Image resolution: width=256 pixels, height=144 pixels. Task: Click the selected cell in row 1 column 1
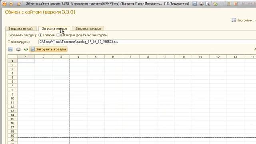click(26, 61)
